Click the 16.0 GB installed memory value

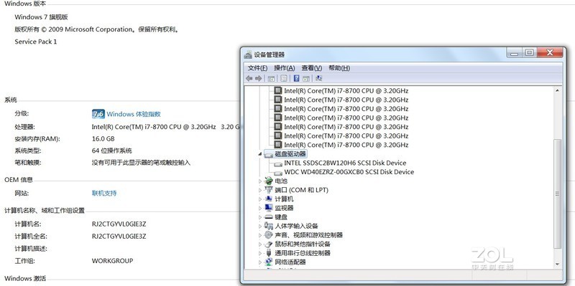point(103,139)
